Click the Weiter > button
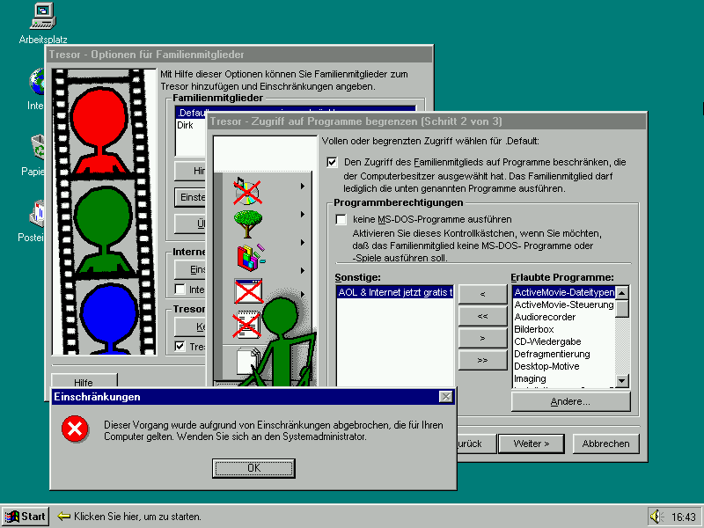Screen dimensions: 704x528 click(x=532, y=444)
